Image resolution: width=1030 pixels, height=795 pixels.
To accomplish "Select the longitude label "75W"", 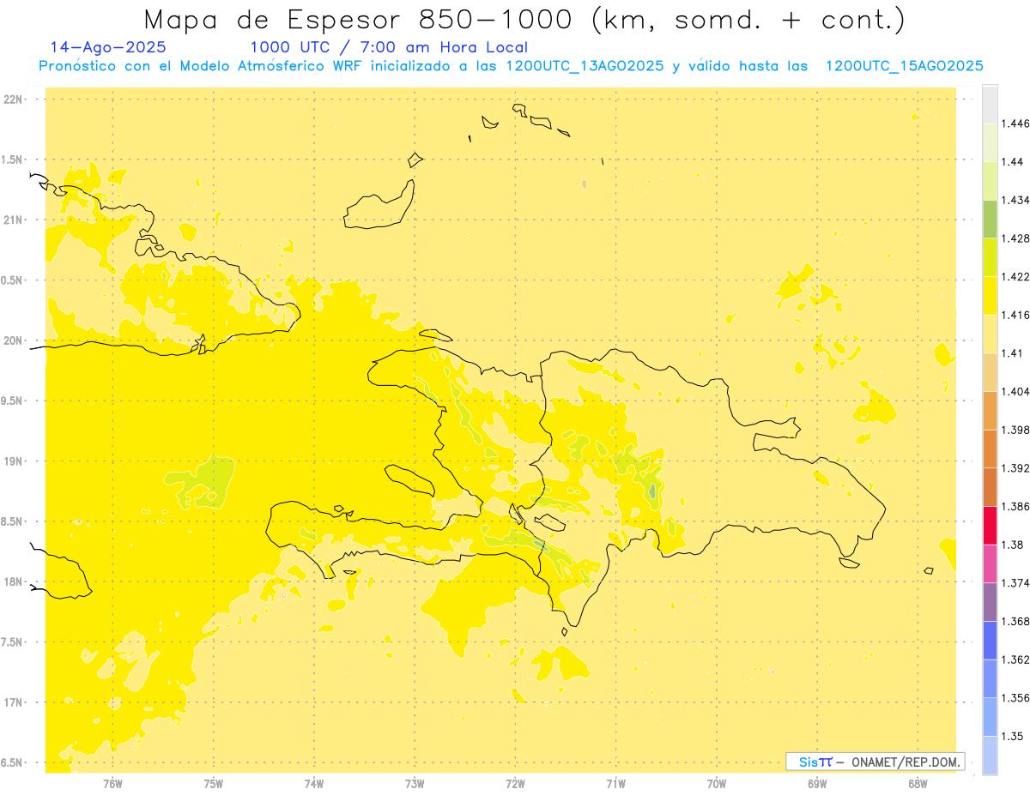I will [x=214, y=784].
